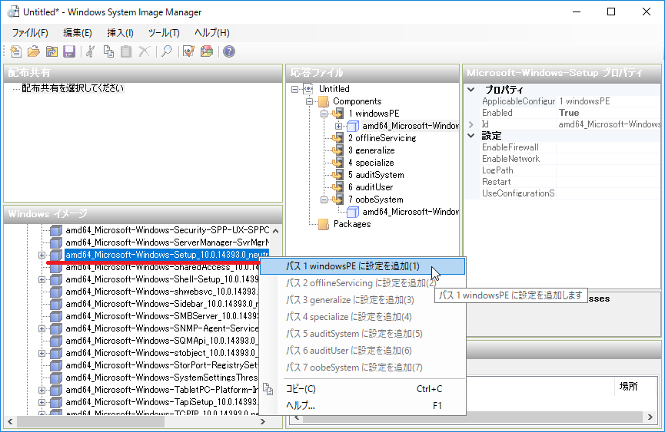Choose パス 7 oobeSystem に設定を追加
The image size is (665, 432).
point(363,368)
